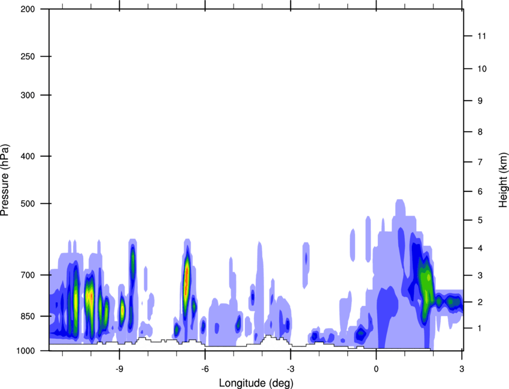Click the 0 longitude tick label

pos(376,369)
